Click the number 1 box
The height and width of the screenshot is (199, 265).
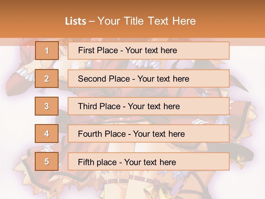tap(47, 51)
